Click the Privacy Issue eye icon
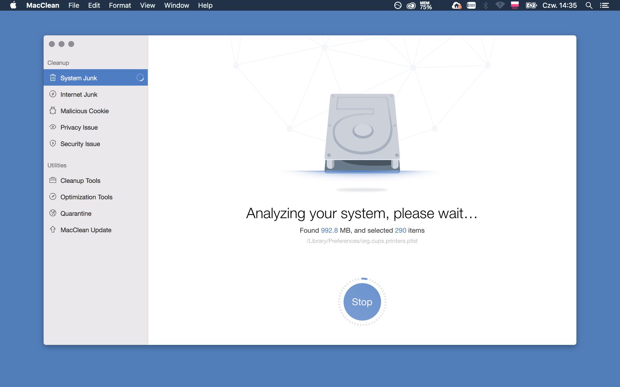Image resolution: width=620 pixels, height=387 pixels. click(x=53, y=127)
